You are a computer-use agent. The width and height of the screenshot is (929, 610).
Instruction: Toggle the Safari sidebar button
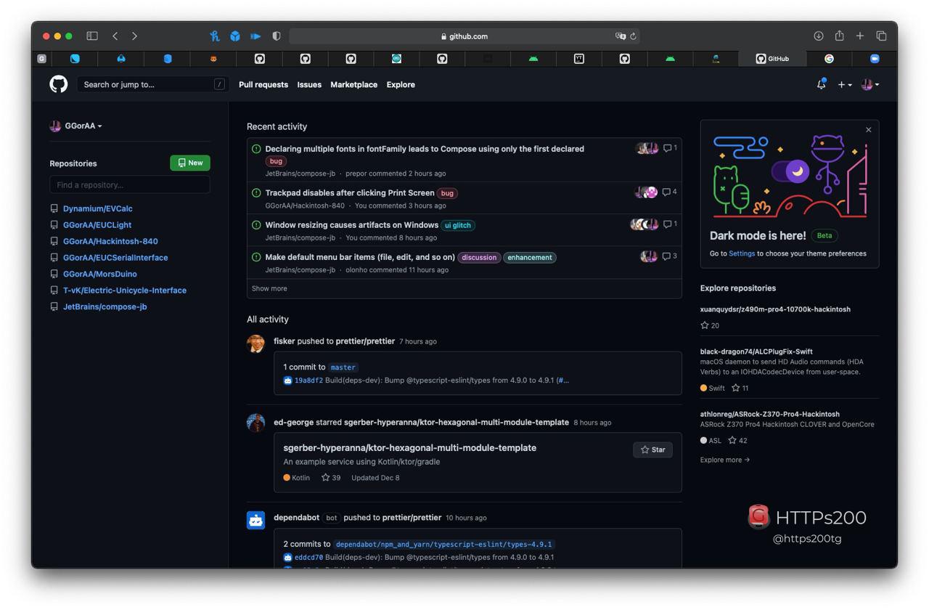(x=92, y=36)
